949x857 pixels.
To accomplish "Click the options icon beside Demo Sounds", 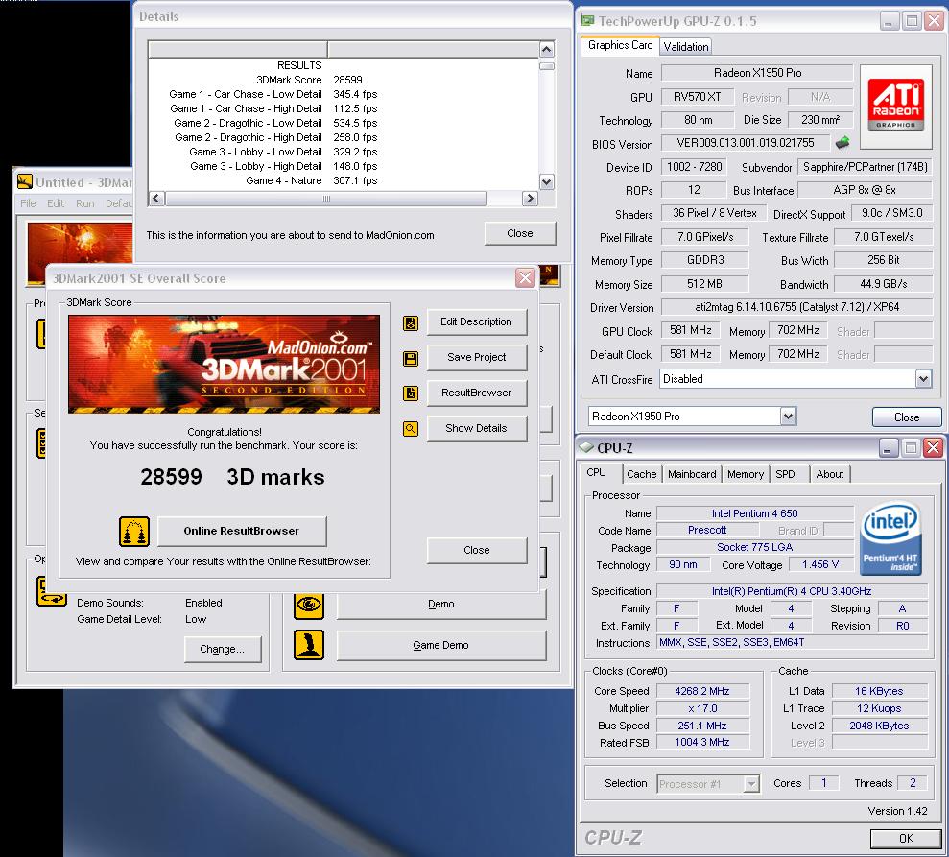I will 52,592.
